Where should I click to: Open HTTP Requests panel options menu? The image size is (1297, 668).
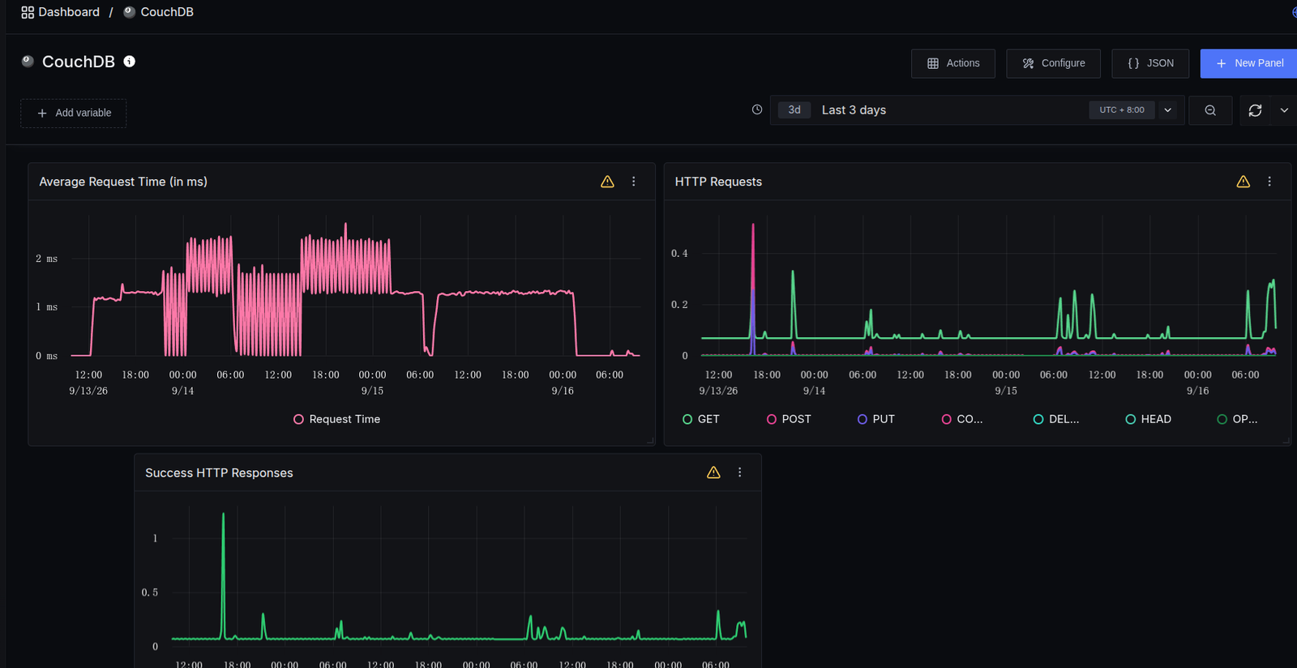click(x=1269, y=182)
